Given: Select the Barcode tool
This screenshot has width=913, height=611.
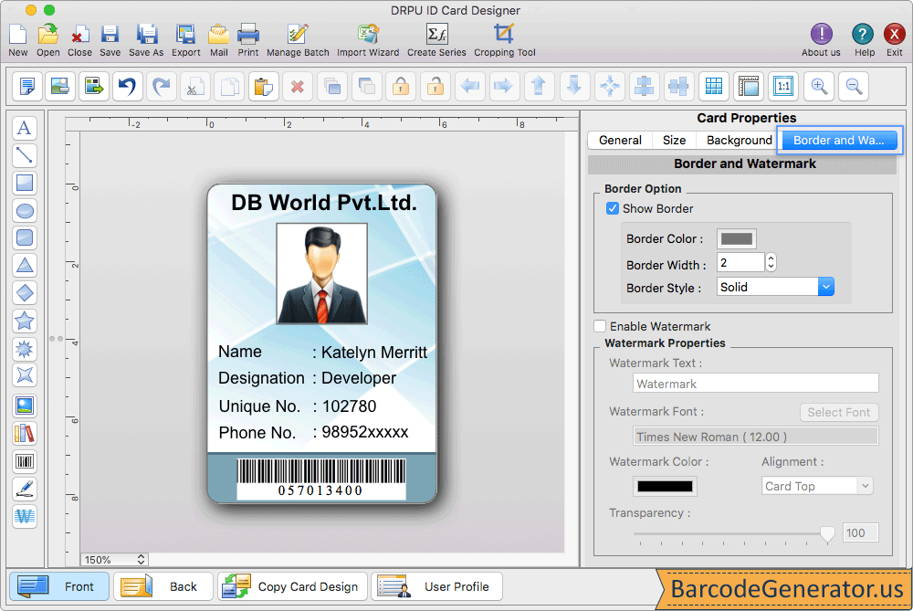Looking at the screenshot, I should pos(25,461).
